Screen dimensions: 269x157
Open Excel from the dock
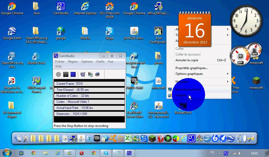point(128,138)
